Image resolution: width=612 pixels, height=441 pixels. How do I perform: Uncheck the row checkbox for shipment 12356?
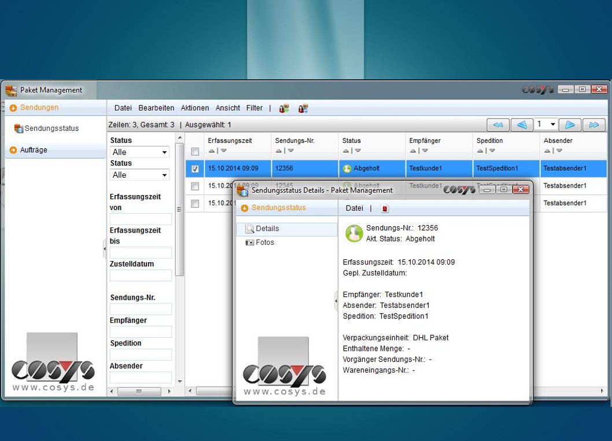195,169
